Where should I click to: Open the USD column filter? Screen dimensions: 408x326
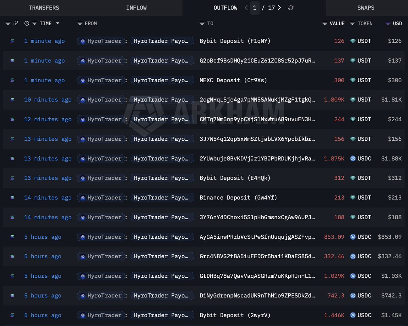click(x=388, y=23)
